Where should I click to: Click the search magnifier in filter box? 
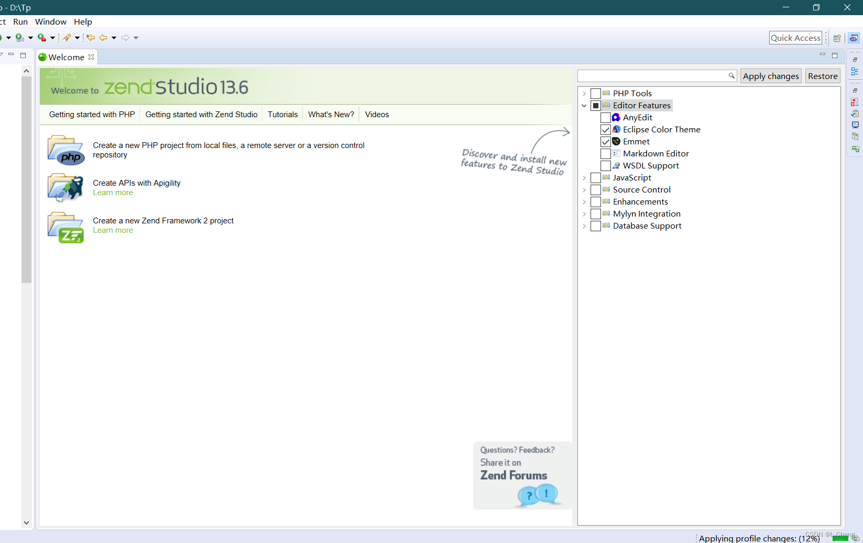[731, 76]
